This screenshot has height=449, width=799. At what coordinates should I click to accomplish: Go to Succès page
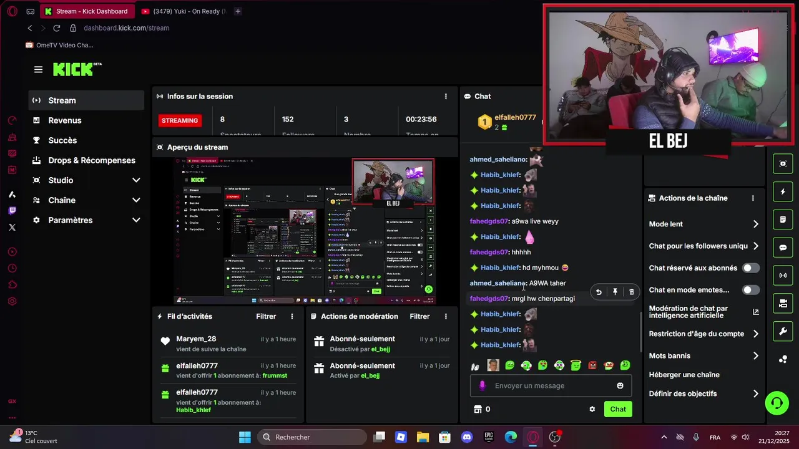(86, 140)
